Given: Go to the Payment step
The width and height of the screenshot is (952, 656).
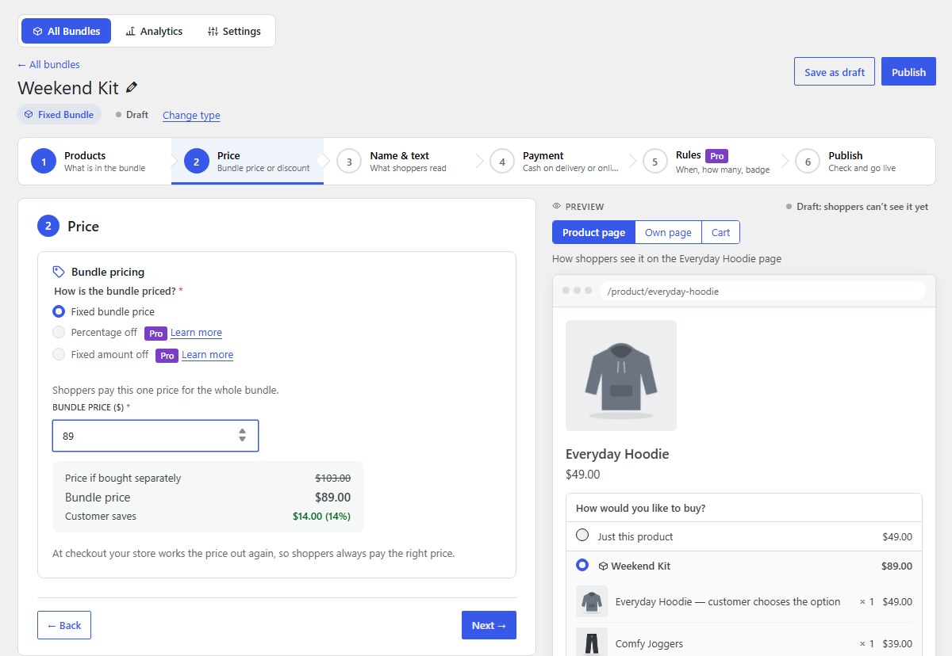Looking at the screenshot, I should click(x=554, y=162).
